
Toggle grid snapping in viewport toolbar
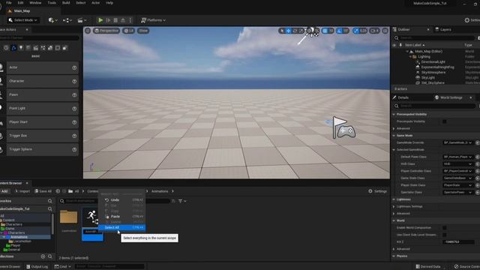point(325,31)
